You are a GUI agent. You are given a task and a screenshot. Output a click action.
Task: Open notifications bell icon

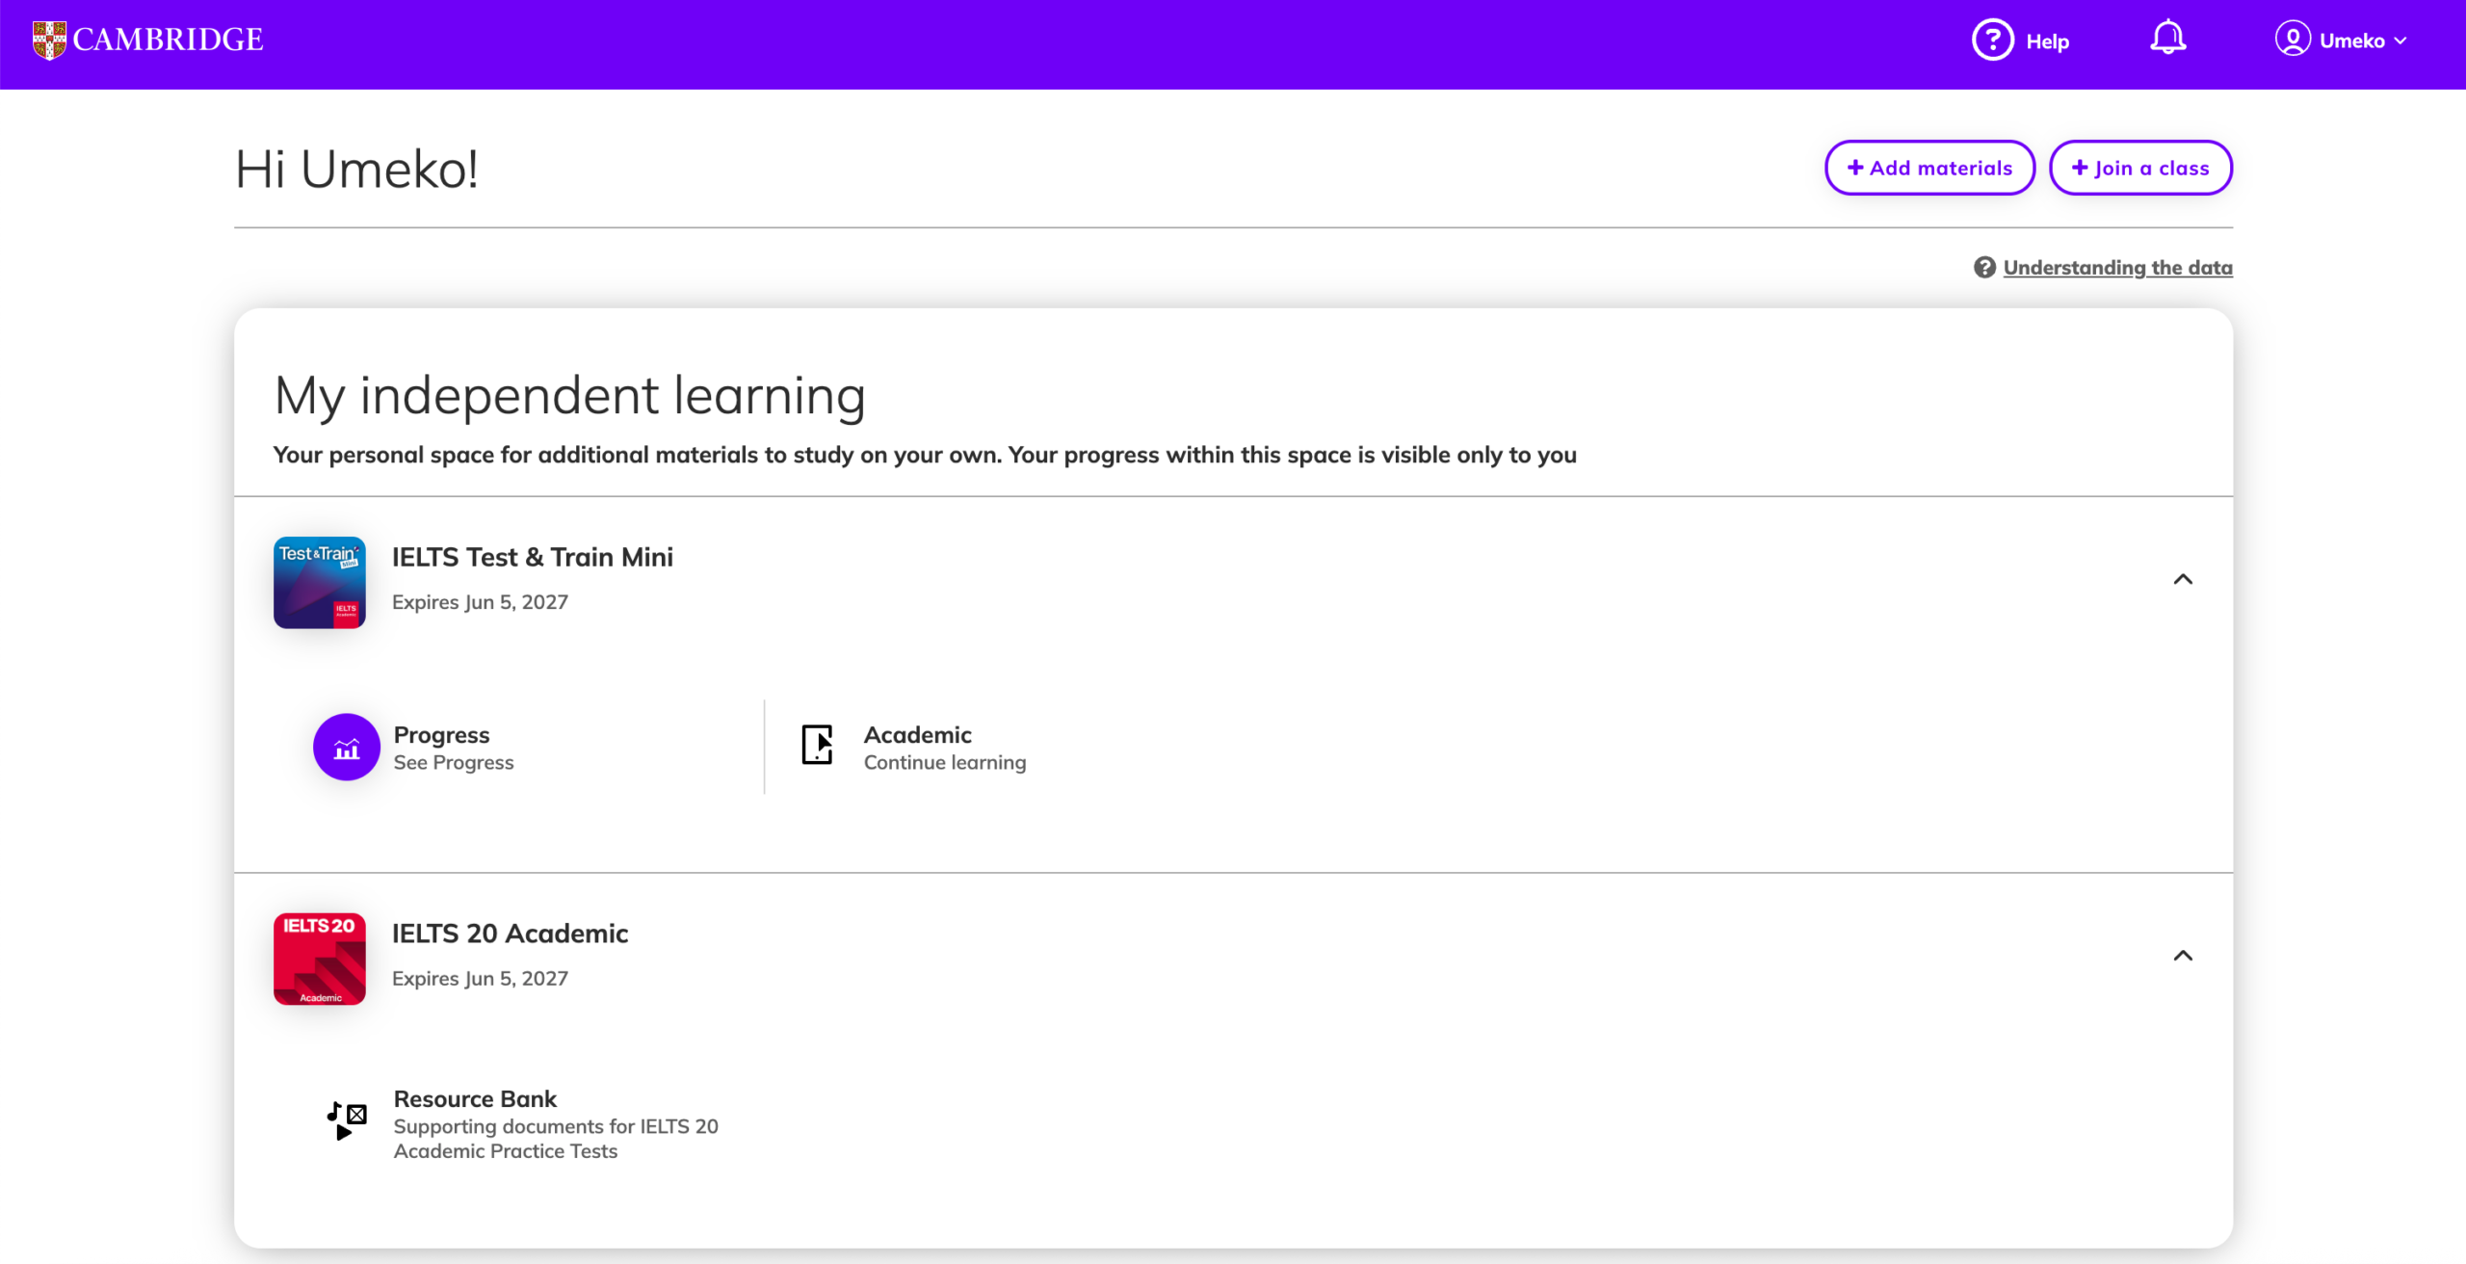click(x=2167, y=39)
